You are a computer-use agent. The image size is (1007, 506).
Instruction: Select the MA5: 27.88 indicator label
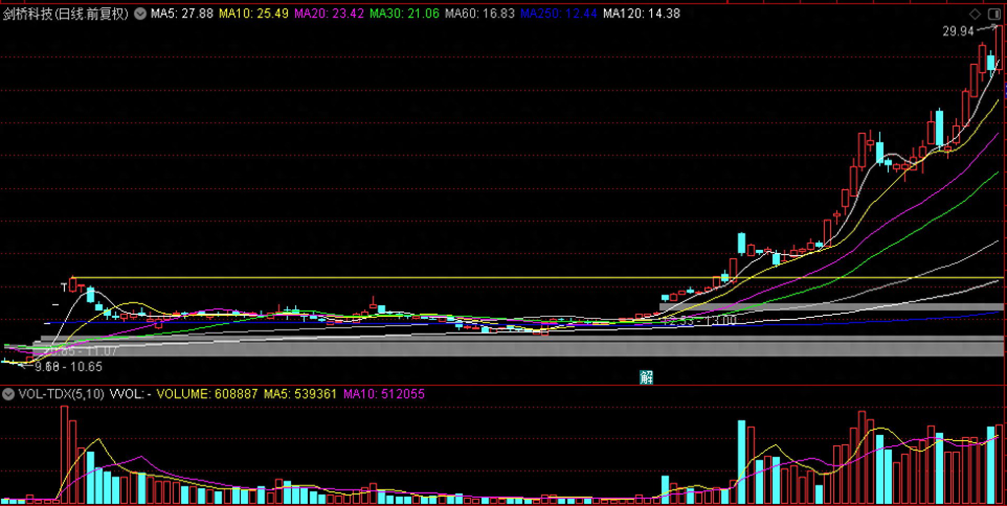(182, 14)
